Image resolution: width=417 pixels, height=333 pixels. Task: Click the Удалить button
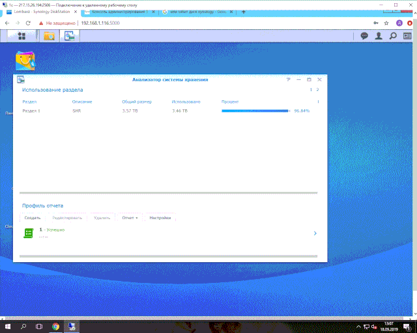(x=102, y=218)
